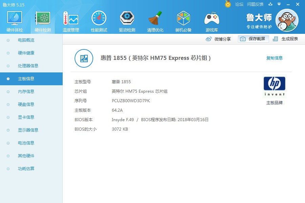Select 处理器信息 in sidebar
Viewport: 305px width, 203px height.
point(31,66)
